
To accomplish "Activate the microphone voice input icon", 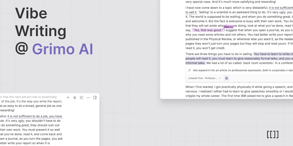I will pos(75,98).
